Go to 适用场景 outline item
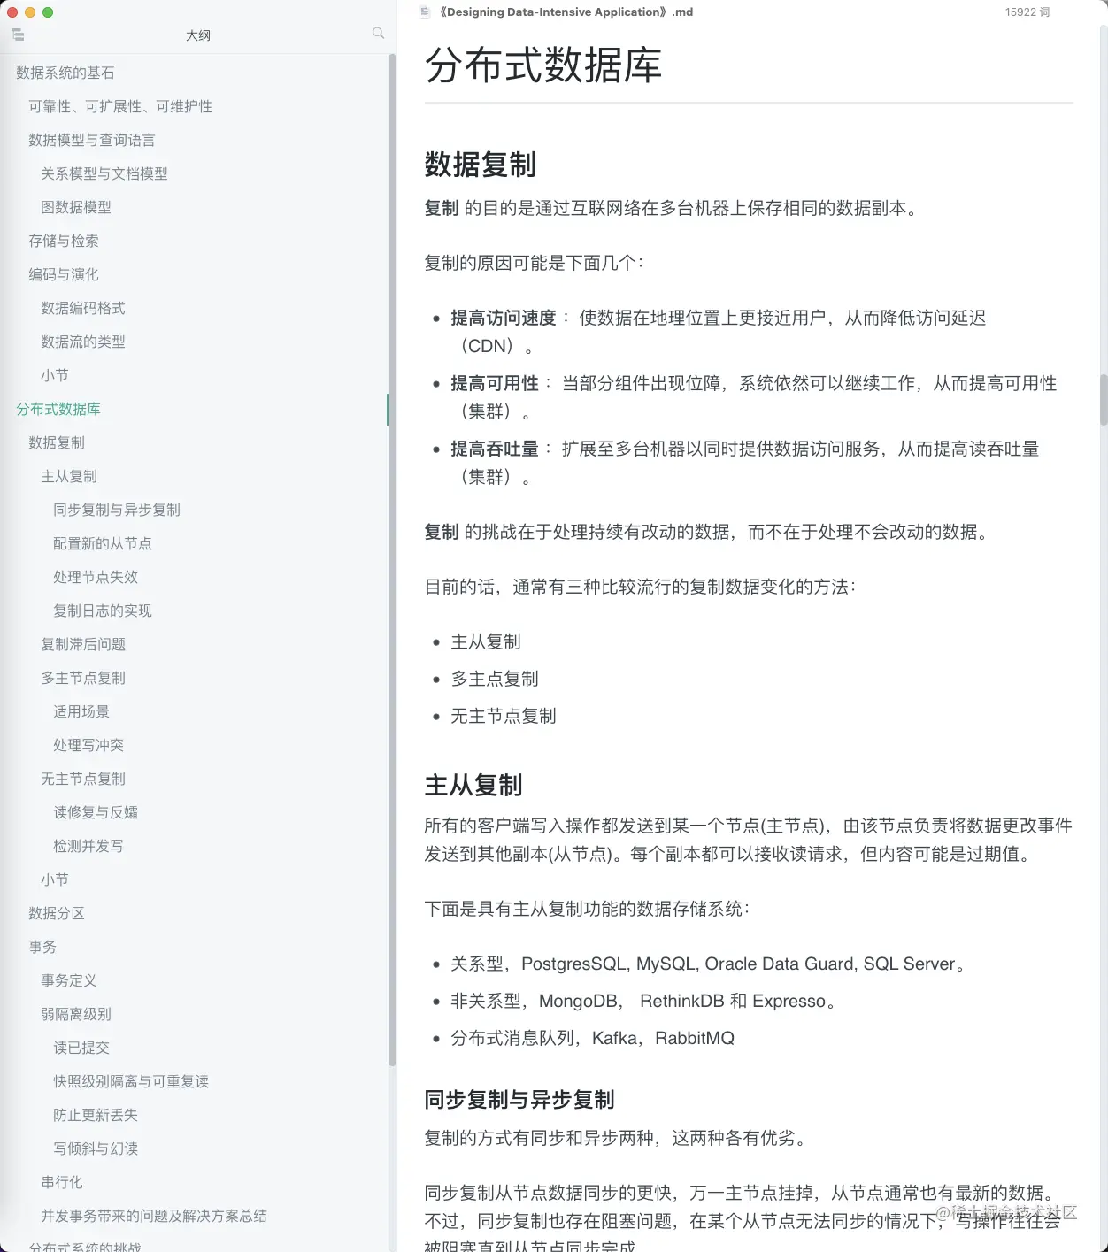 [81, 711]
